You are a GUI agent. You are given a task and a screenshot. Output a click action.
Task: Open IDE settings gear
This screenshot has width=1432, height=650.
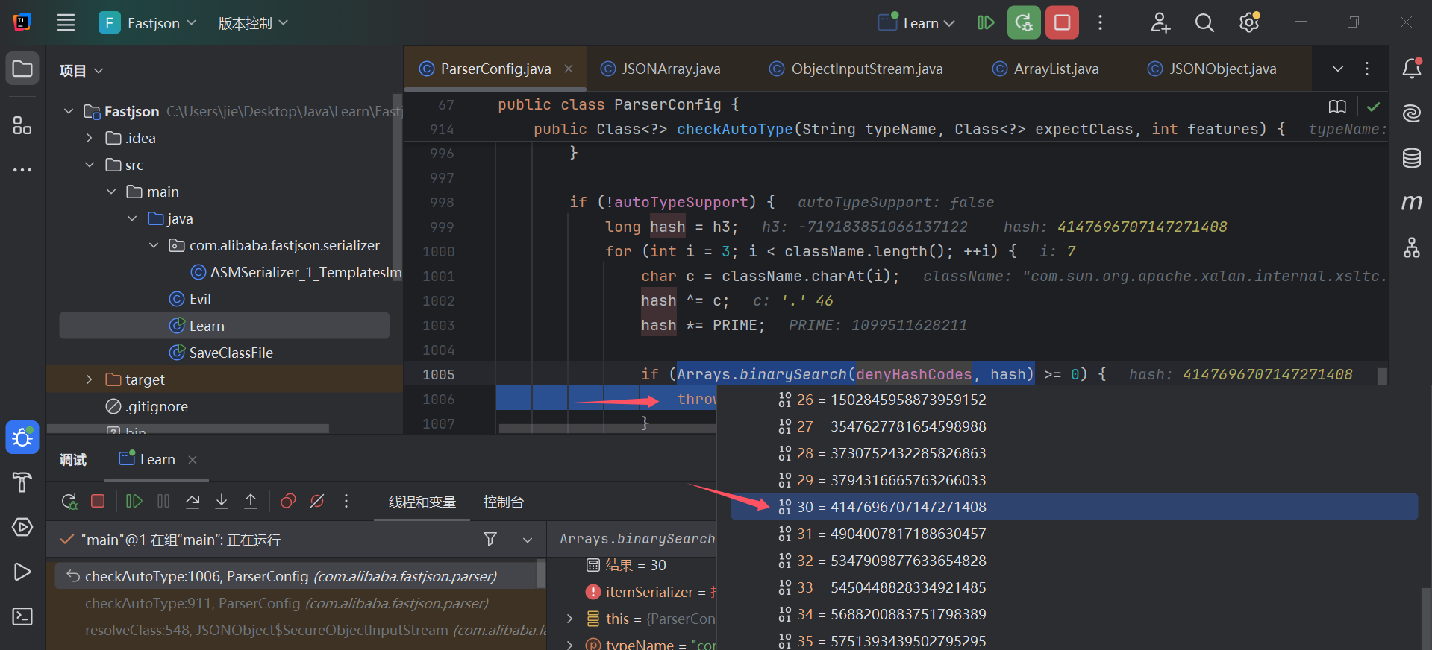pyautogui.click(x=1249, y=22)
